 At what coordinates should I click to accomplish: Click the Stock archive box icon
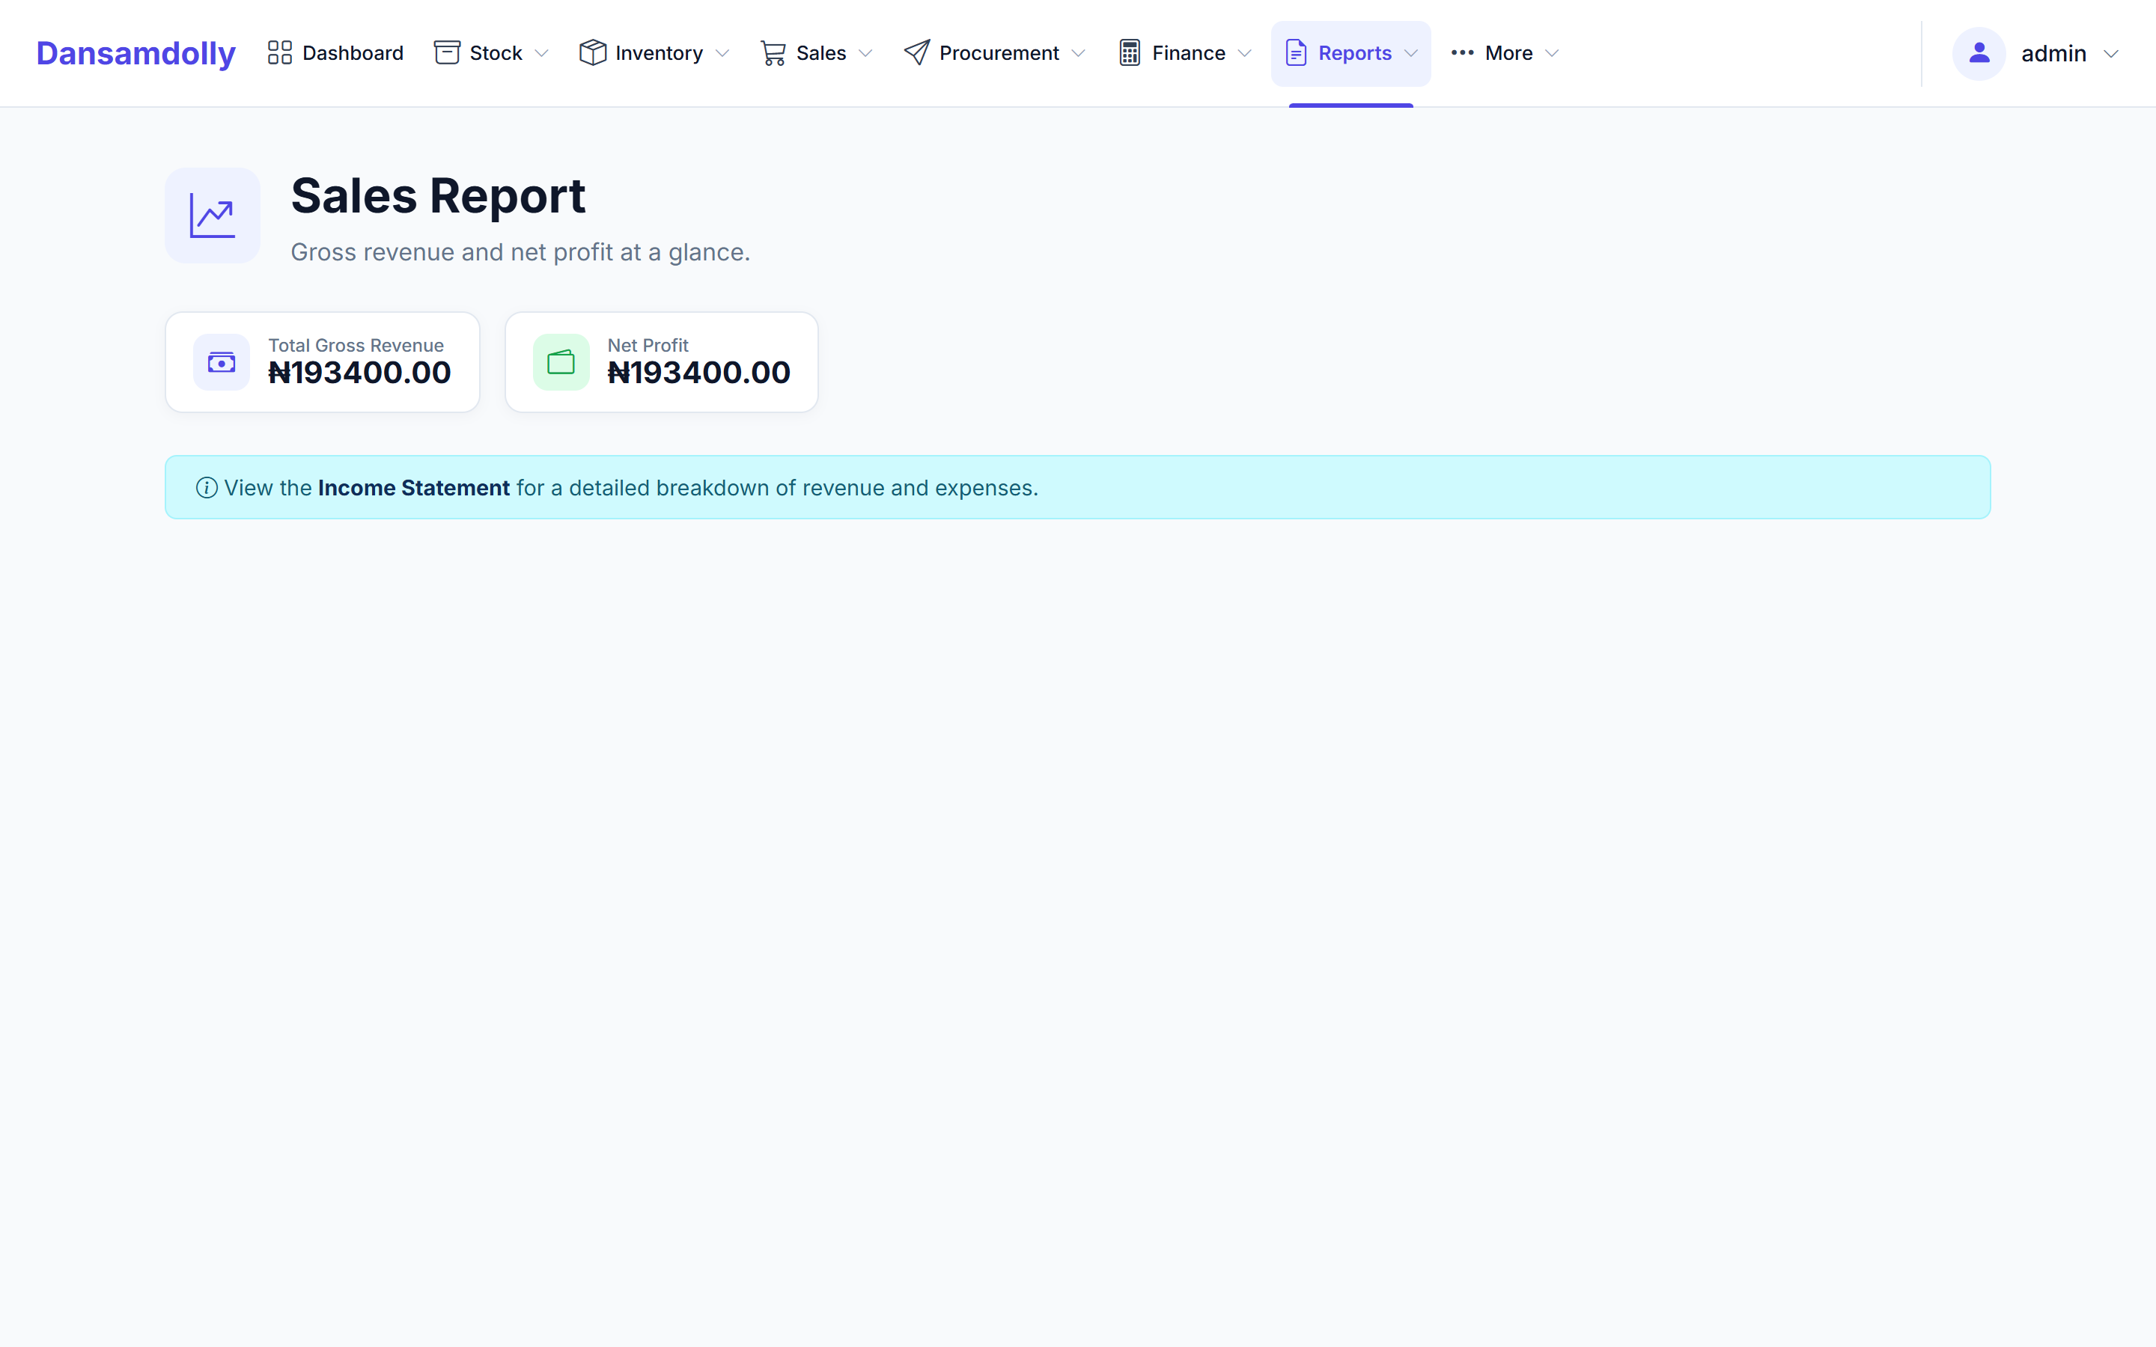447,53
